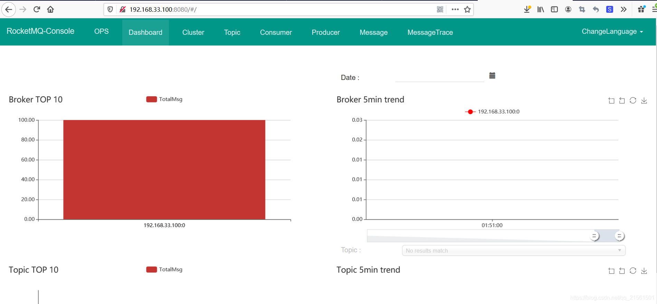
Task: Click the RocketMQ-Console brand link
Action: click(40, 31)
